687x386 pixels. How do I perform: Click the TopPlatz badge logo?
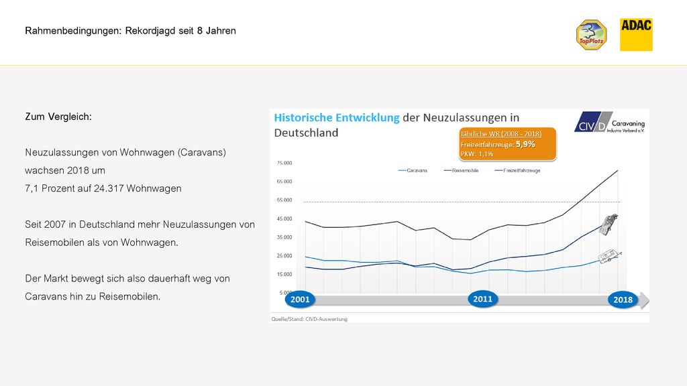[592, 35]
